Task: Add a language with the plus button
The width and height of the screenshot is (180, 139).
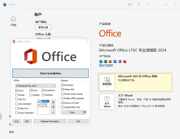Action: 53,112
